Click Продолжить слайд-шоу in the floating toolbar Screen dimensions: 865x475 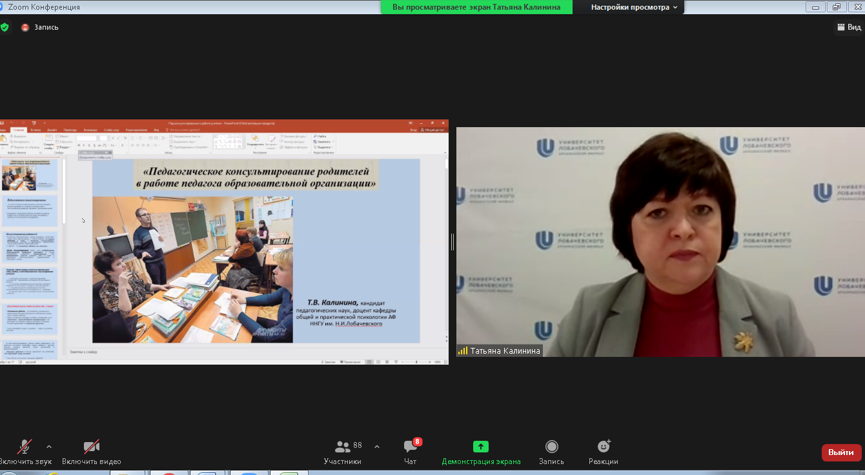[x=96, y=157]
